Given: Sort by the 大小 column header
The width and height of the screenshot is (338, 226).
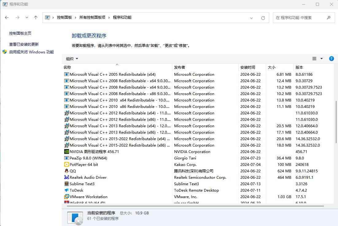Looking at the screenshot, I should 280,67.
